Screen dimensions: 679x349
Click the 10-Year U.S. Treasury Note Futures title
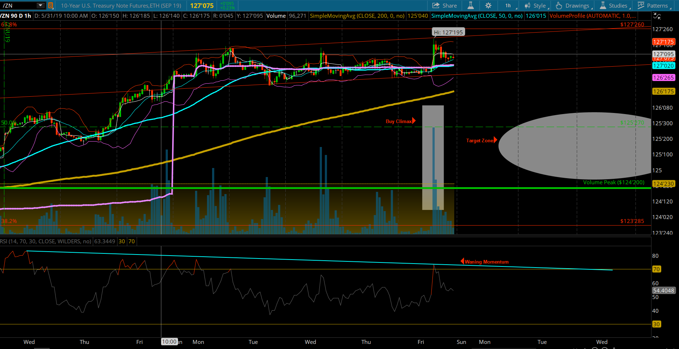pos(121,5)
